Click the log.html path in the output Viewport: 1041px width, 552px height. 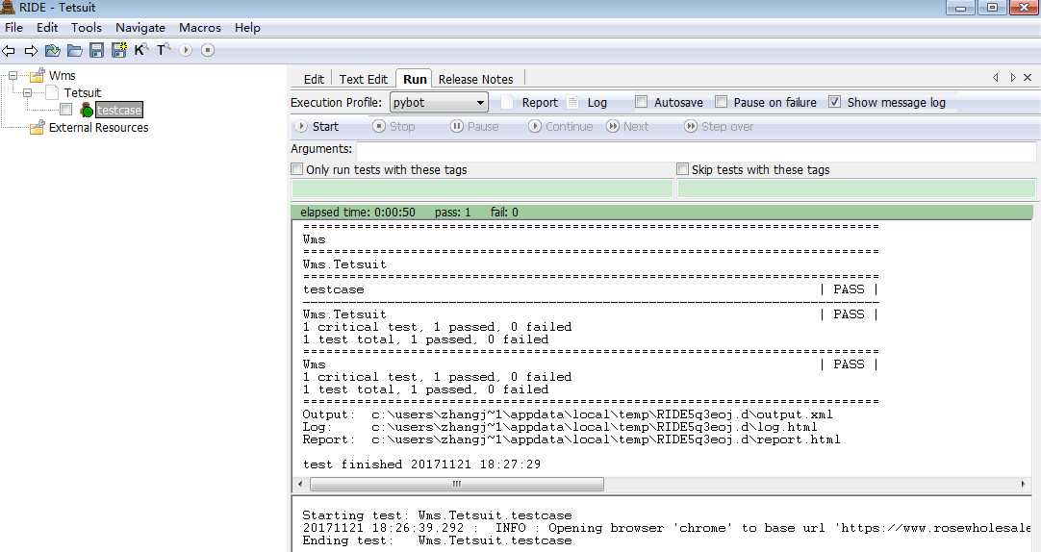point(595,427)
